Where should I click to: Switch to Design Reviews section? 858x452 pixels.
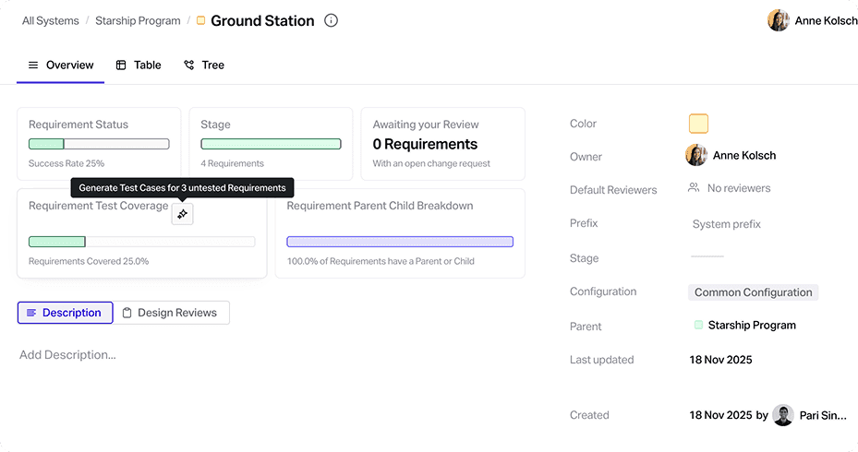[x=172, y=313]
